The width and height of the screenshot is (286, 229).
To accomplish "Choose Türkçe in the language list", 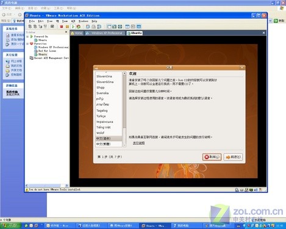I will tap(101, 116).
